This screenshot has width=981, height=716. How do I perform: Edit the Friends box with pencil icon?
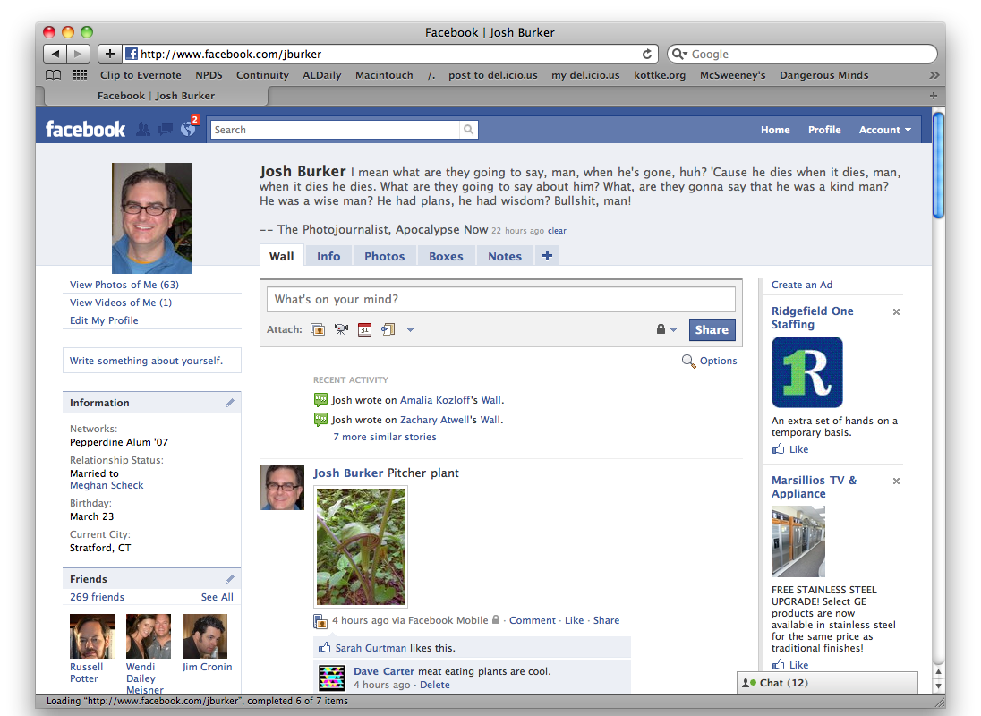[x=230, y=579]
